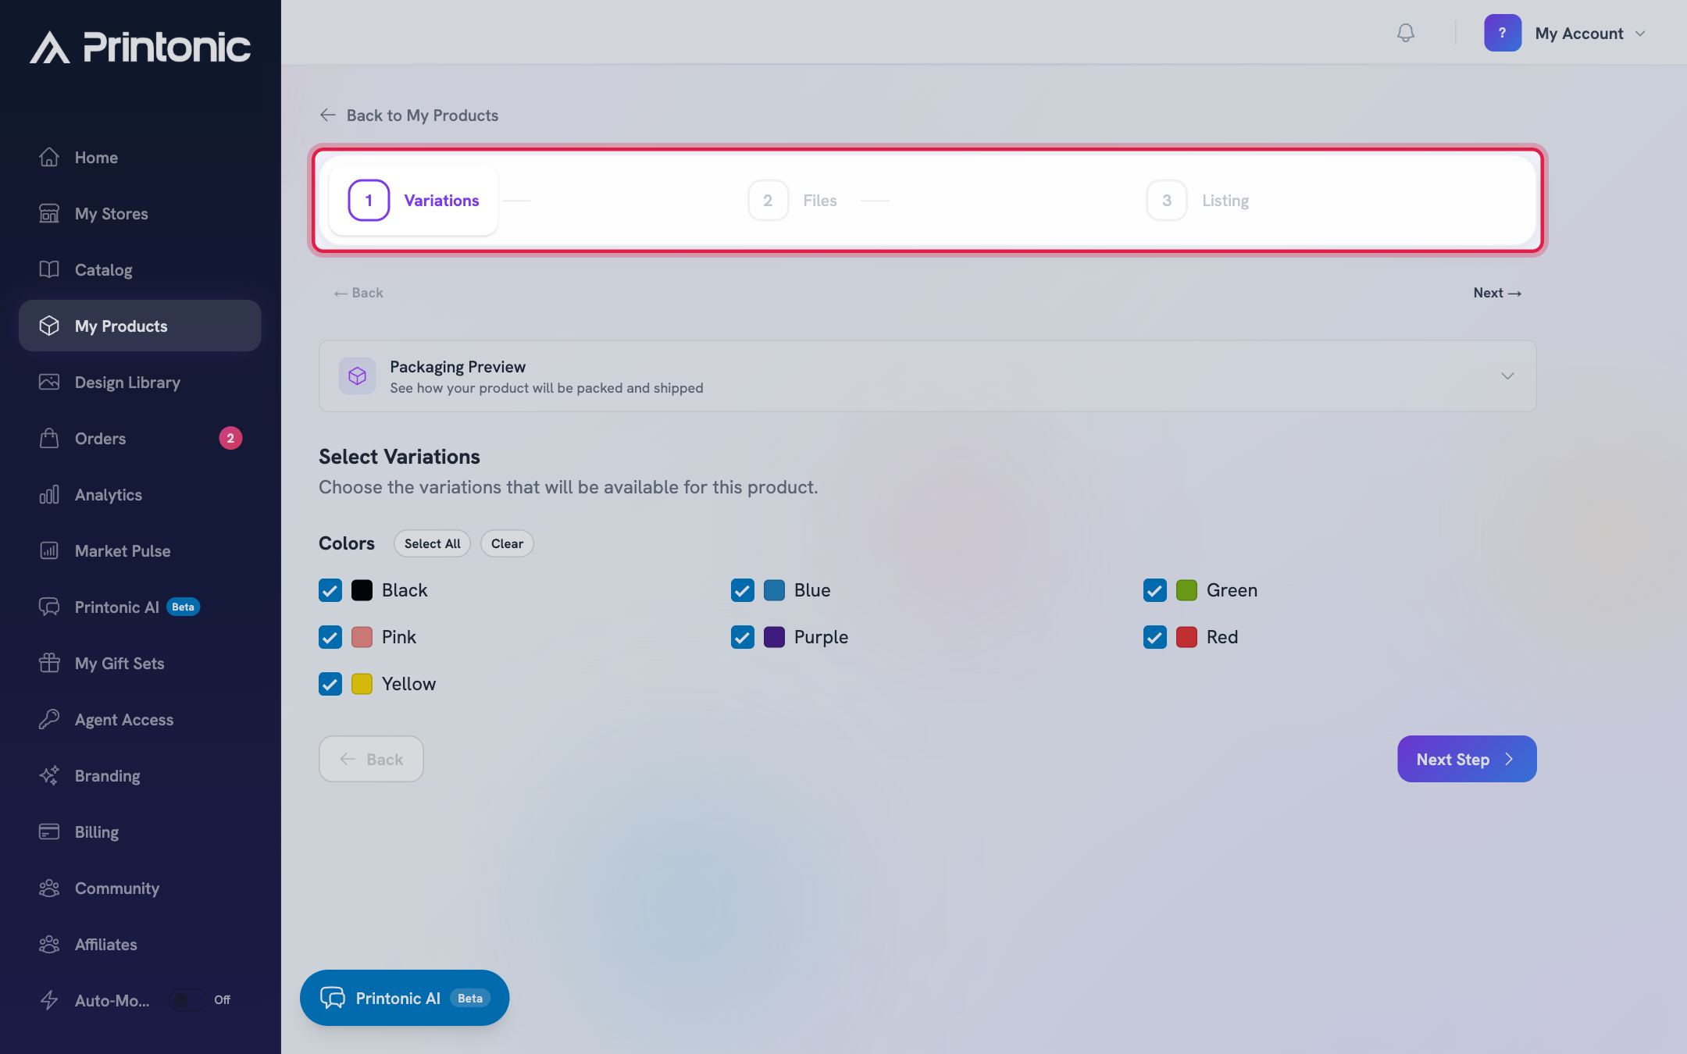
Task: Select step 2 Files tab
Action: pos(792,201)
